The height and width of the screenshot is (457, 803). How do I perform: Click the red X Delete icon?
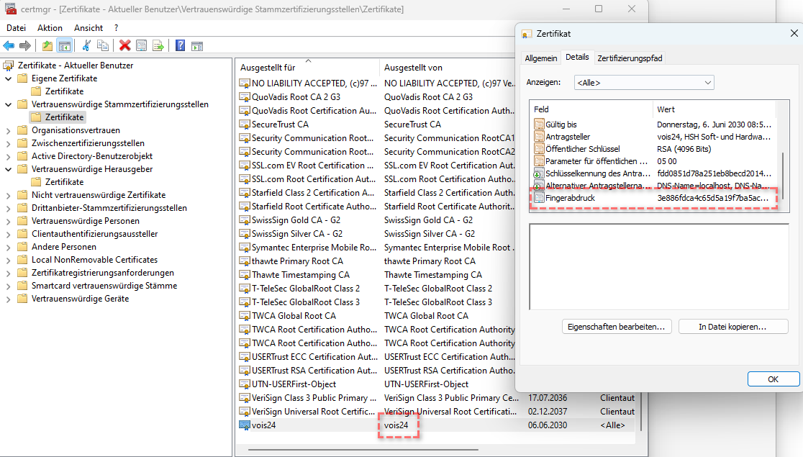pyautogui.click(x=124, y=45)
